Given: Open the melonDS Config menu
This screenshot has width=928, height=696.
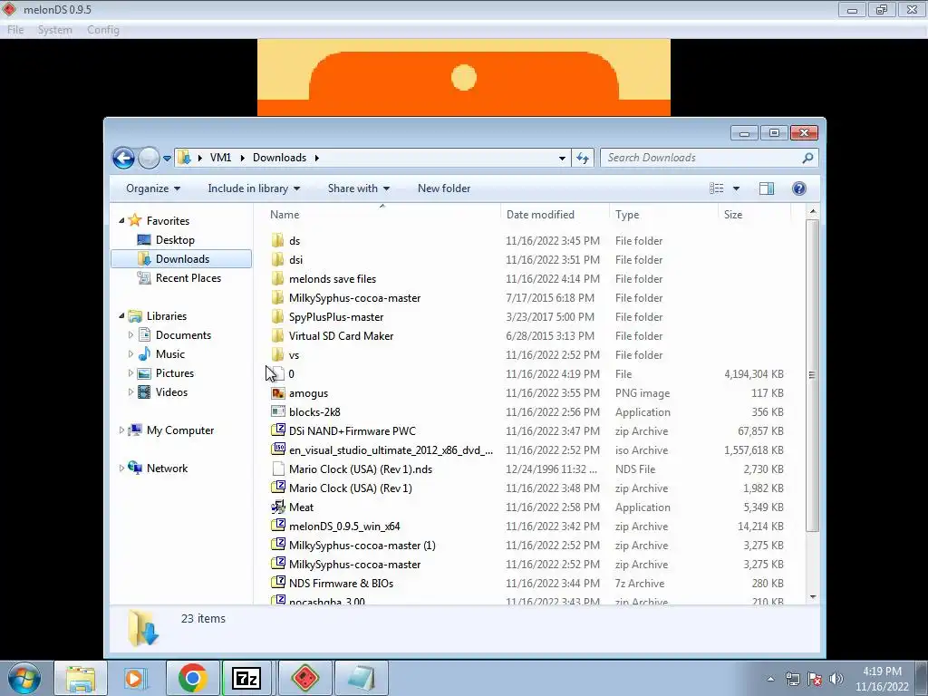Looking at the screenshot, I should coord(103,30).
